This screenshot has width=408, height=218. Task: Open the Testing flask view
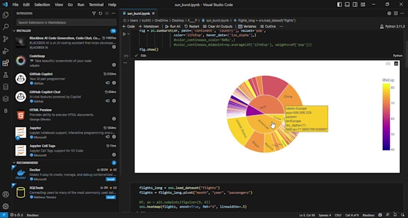5,75
